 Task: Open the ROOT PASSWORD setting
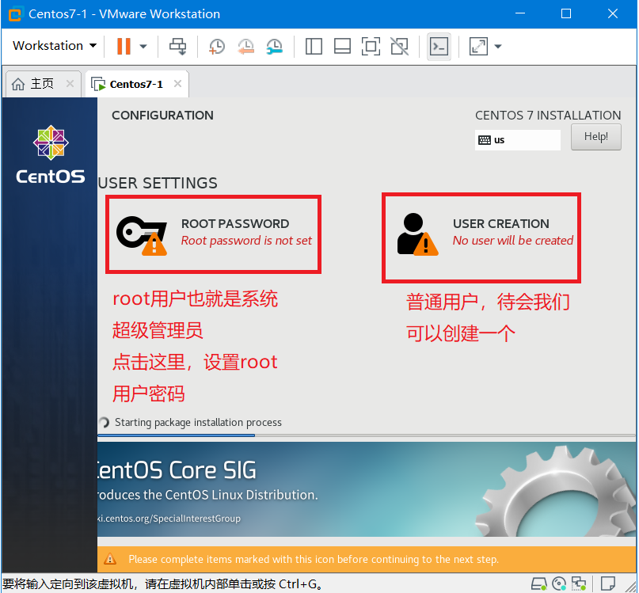(214, 234)
